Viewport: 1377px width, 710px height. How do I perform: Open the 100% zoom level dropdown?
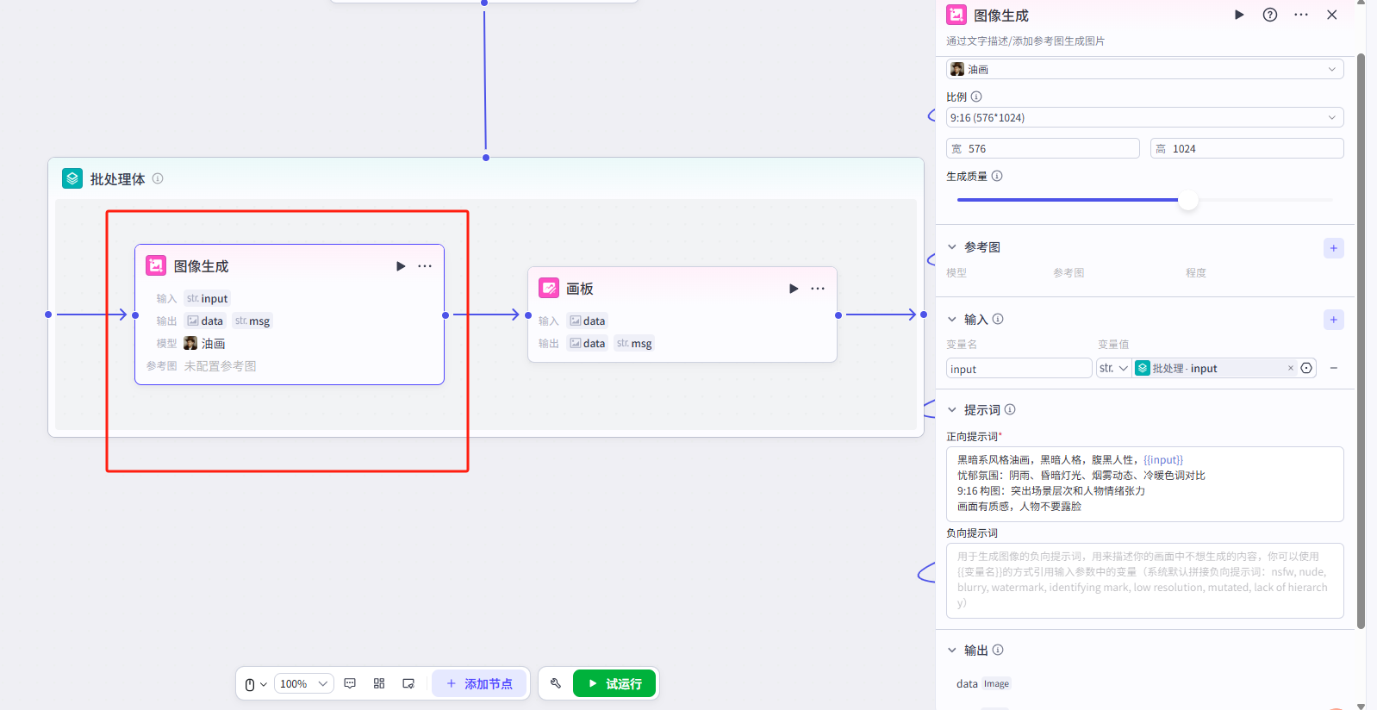point(303,683)
